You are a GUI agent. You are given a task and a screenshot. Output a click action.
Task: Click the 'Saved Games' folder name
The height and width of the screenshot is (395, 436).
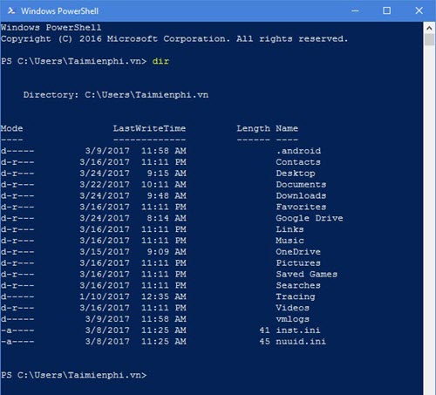(307, 274)
